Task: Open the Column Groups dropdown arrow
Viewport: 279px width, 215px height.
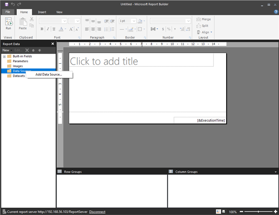Action: point(275,172)
